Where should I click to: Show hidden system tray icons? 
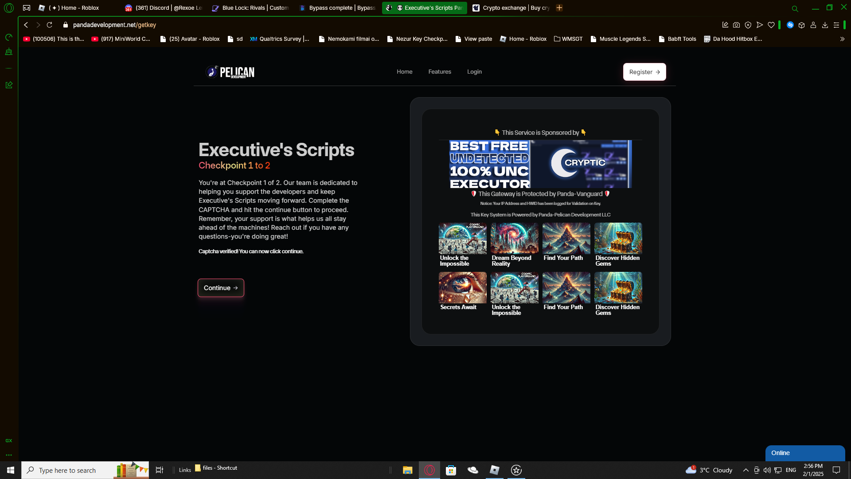tap(746, 470)
